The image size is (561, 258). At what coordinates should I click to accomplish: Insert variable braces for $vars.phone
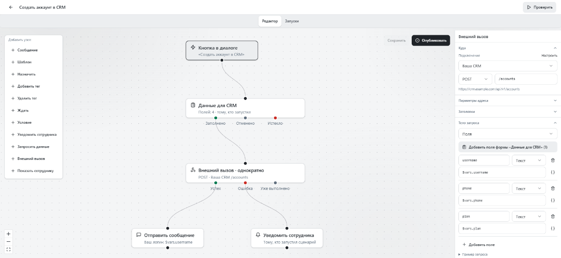pyautogui.click(x=553, y=200)
